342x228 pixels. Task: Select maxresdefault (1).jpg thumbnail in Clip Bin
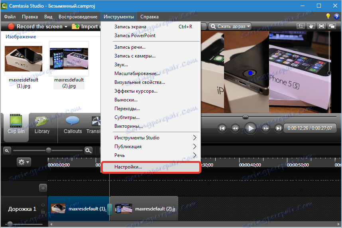point(24,59)
